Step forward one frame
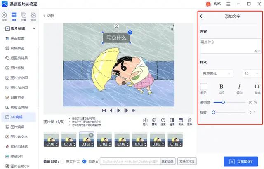This screenshot has height=169, width=264. tap(126, 110)
